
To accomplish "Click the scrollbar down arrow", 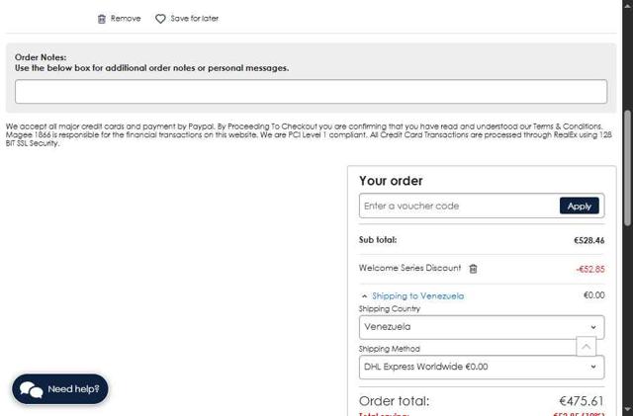I will pyautogui.click(x=627, y=409).
